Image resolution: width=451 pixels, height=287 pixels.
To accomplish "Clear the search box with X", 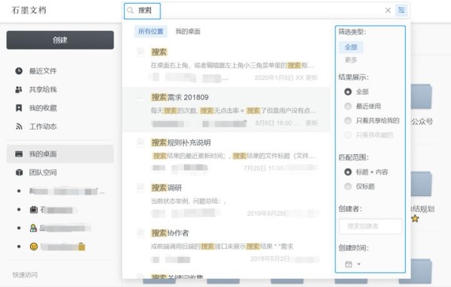I will tap(388, 10).
